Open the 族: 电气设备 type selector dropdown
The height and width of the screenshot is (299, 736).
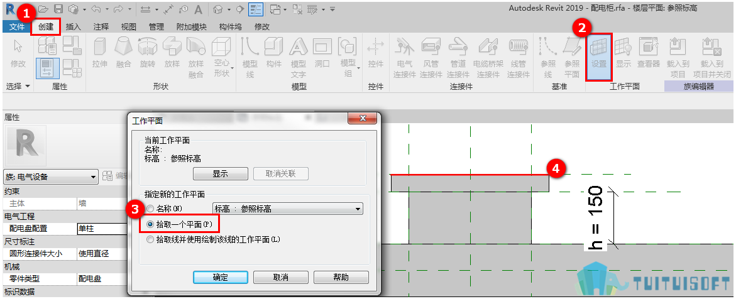tap(51, 177)
